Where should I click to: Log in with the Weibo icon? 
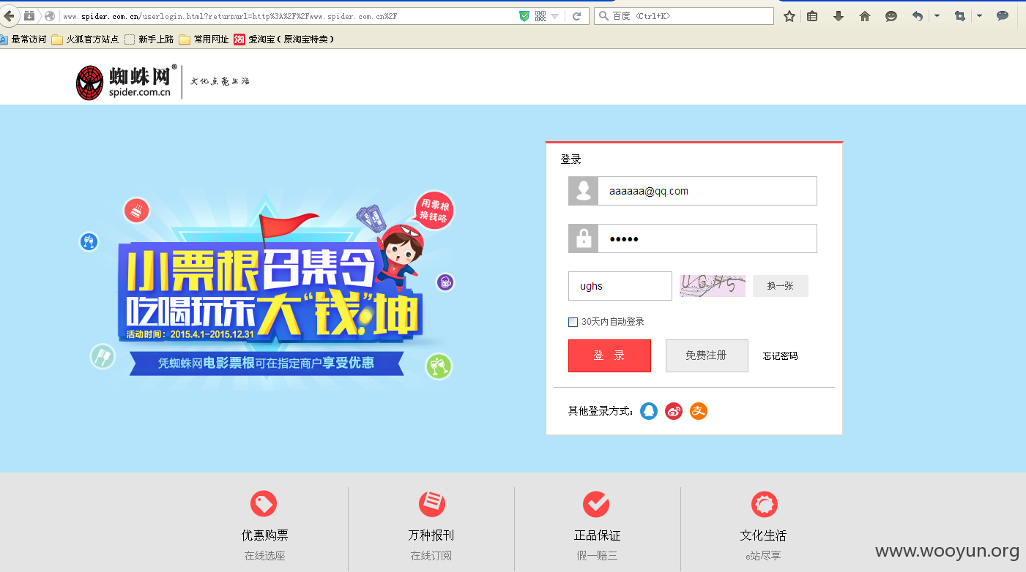[x=674, y=411]
